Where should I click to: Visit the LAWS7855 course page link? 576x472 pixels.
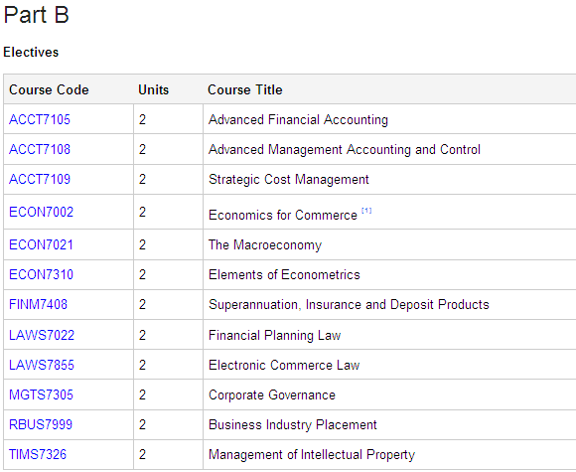click(x=42, y=365)
